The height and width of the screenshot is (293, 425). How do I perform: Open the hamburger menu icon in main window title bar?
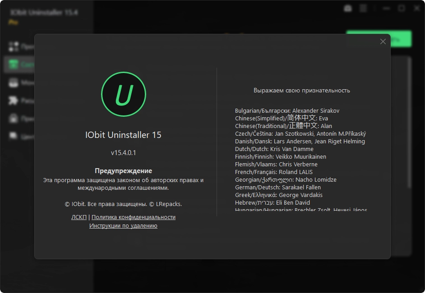point(363,9)
